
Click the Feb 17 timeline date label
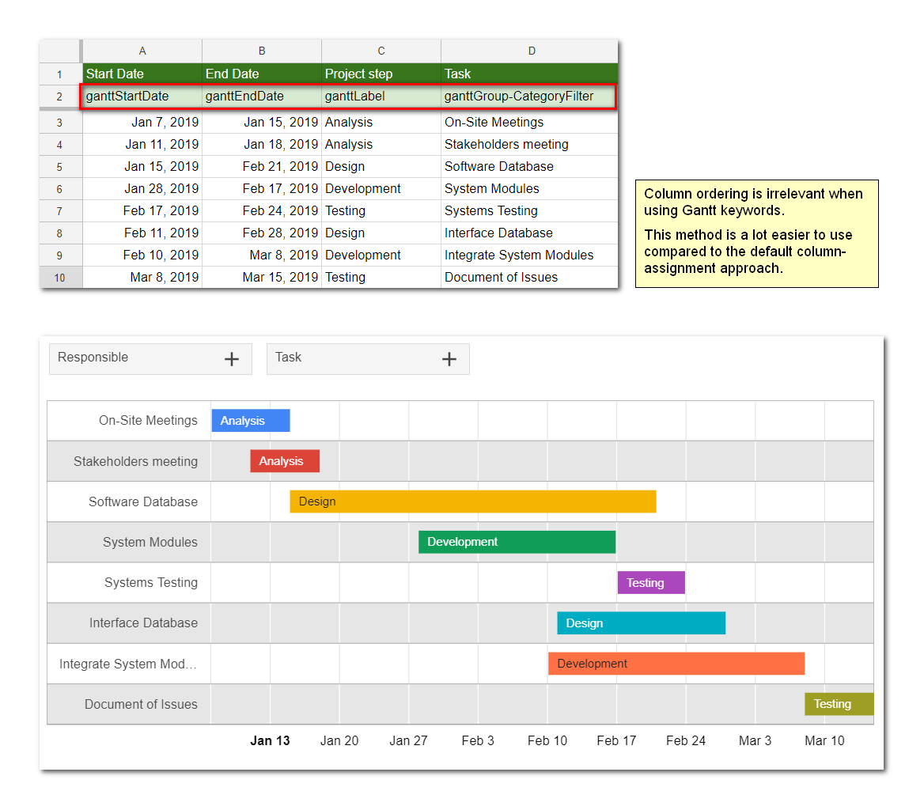click(616, 741)
